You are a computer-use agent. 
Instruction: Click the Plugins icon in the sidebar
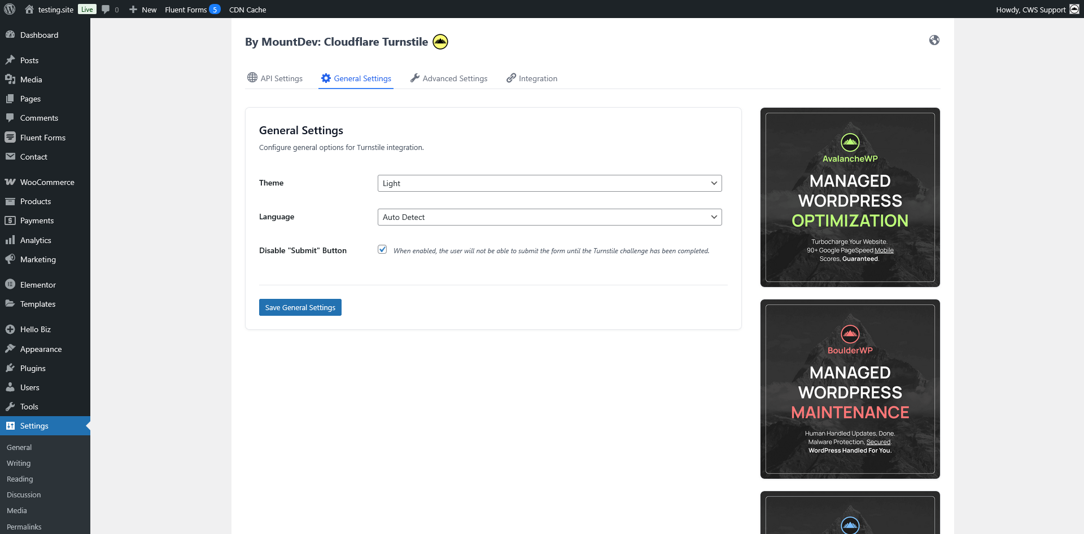click(x=10, y=368)
